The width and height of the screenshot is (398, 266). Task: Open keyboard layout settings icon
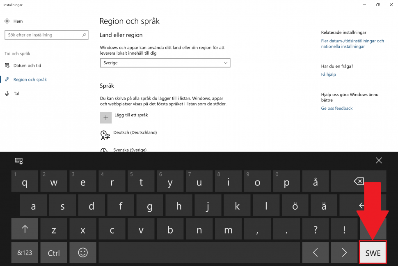[x=19, y=161]
